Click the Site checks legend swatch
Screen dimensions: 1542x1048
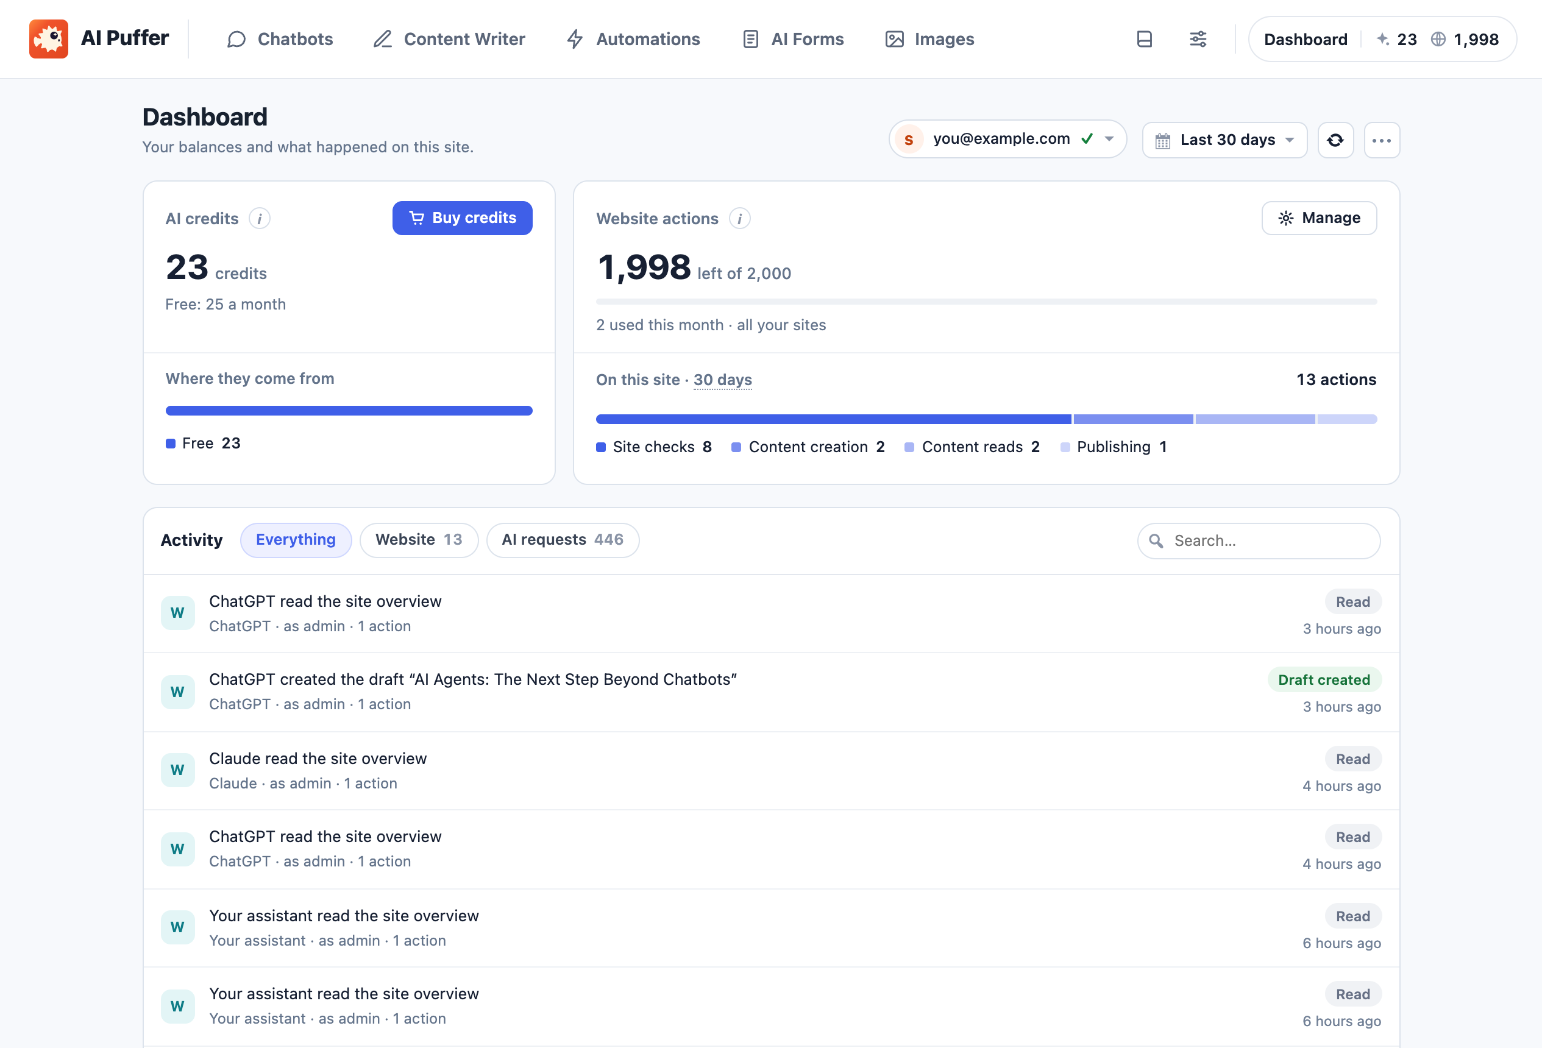[x=601, y=448]
